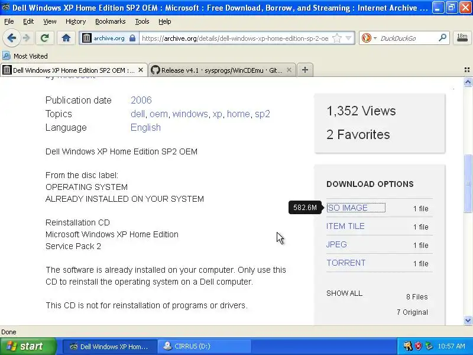Click the 'dell' topic link
Screen dimensions: 473x355
click(x=138, y=114)
